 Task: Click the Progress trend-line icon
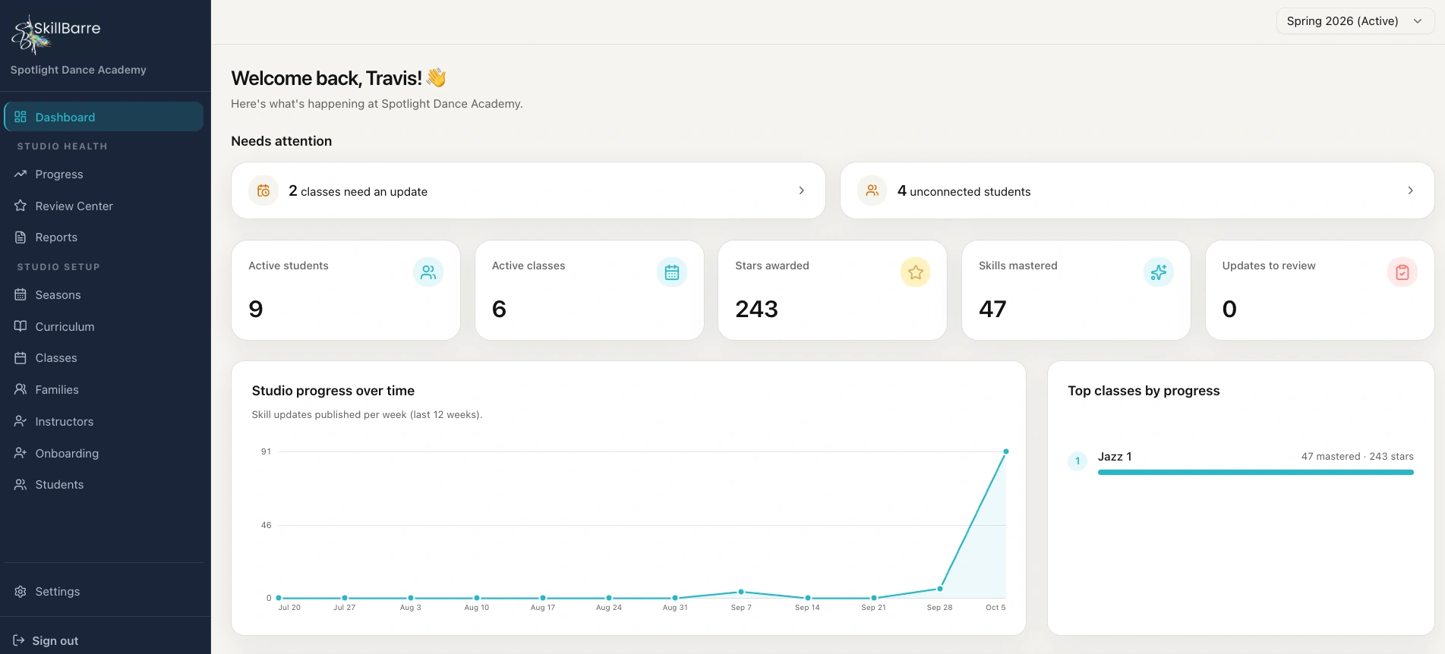click(21, 174)
